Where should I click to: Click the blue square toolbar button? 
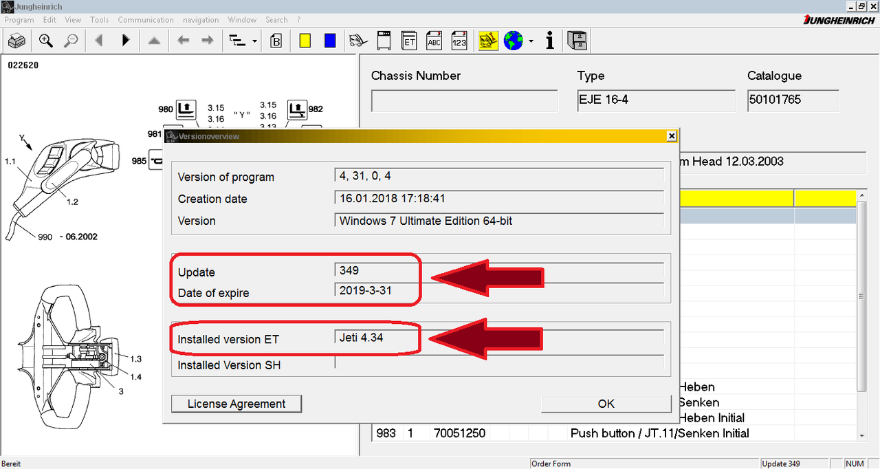330,41
